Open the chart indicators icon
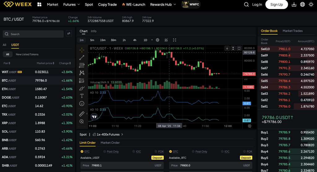The height and width of the screenshot is (172, 317). (x=166, y=40)
